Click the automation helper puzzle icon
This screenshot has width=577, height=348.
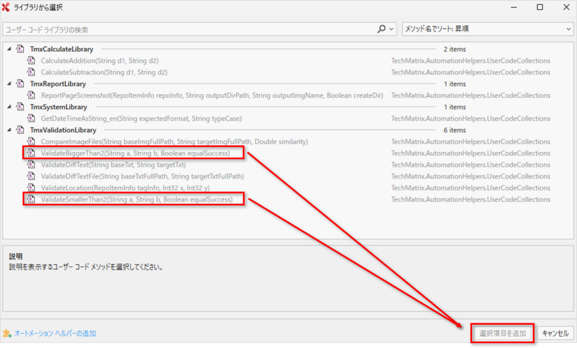tap(7, 333)
